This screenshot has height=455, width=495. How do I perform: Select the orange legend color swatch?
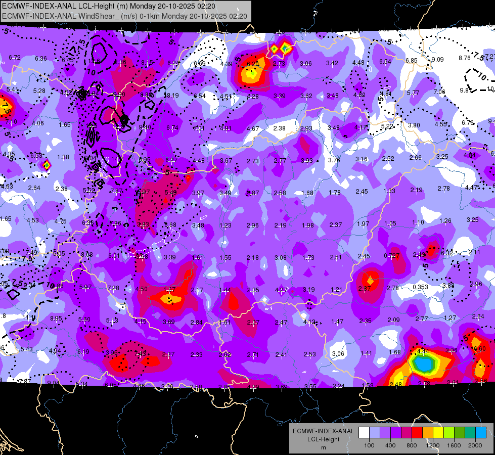(428, 433)
